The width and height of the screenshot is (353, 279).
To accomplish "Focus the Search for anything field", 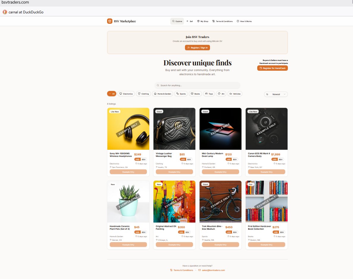I will click(x=197, y=85).
